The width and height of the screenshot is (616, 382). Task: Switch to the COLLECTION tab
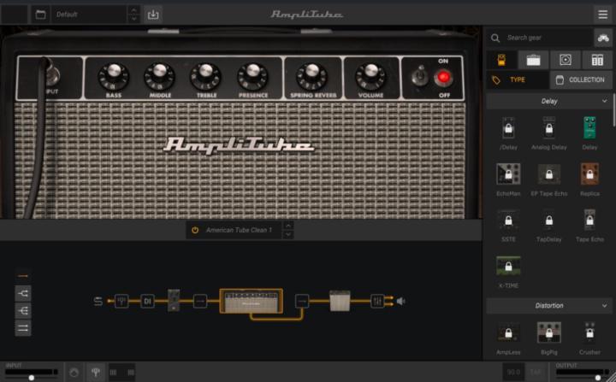580,79
